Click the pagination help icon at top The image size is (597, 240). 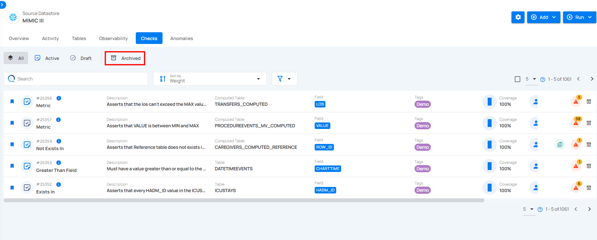(542, 79)
